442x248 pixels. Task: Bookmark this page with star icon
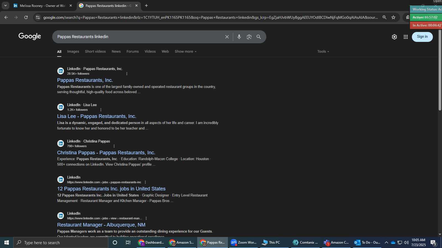393,17
